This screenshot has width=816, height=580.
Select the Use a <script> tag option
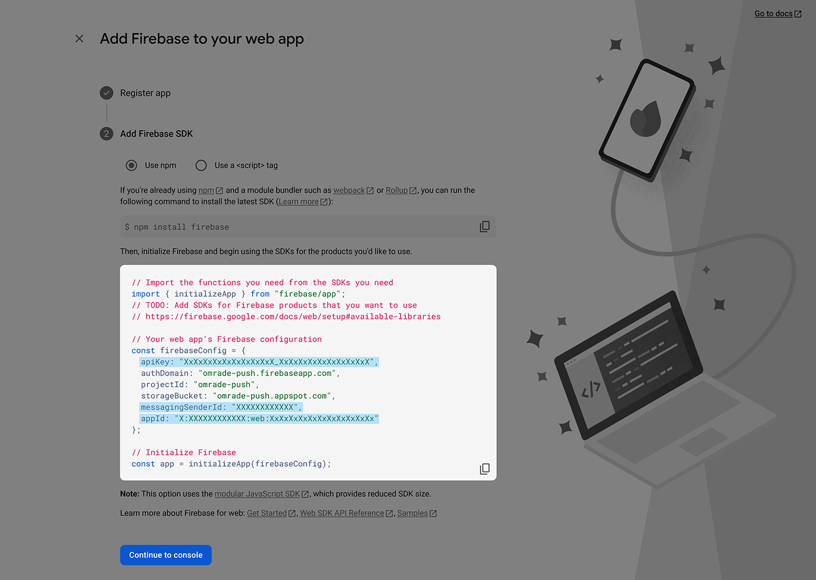click(x=201, y=165)
